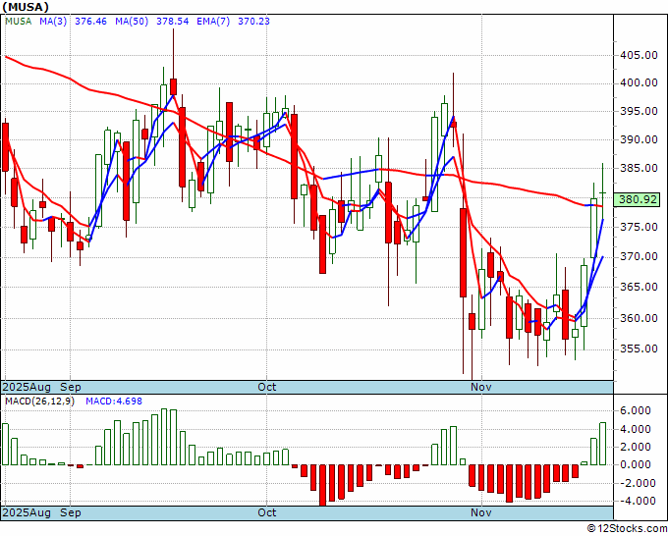Click the Nov label on price chart axis
This screenshot has height=536, width=668.
pyautogui.click(x=481, y=387)
